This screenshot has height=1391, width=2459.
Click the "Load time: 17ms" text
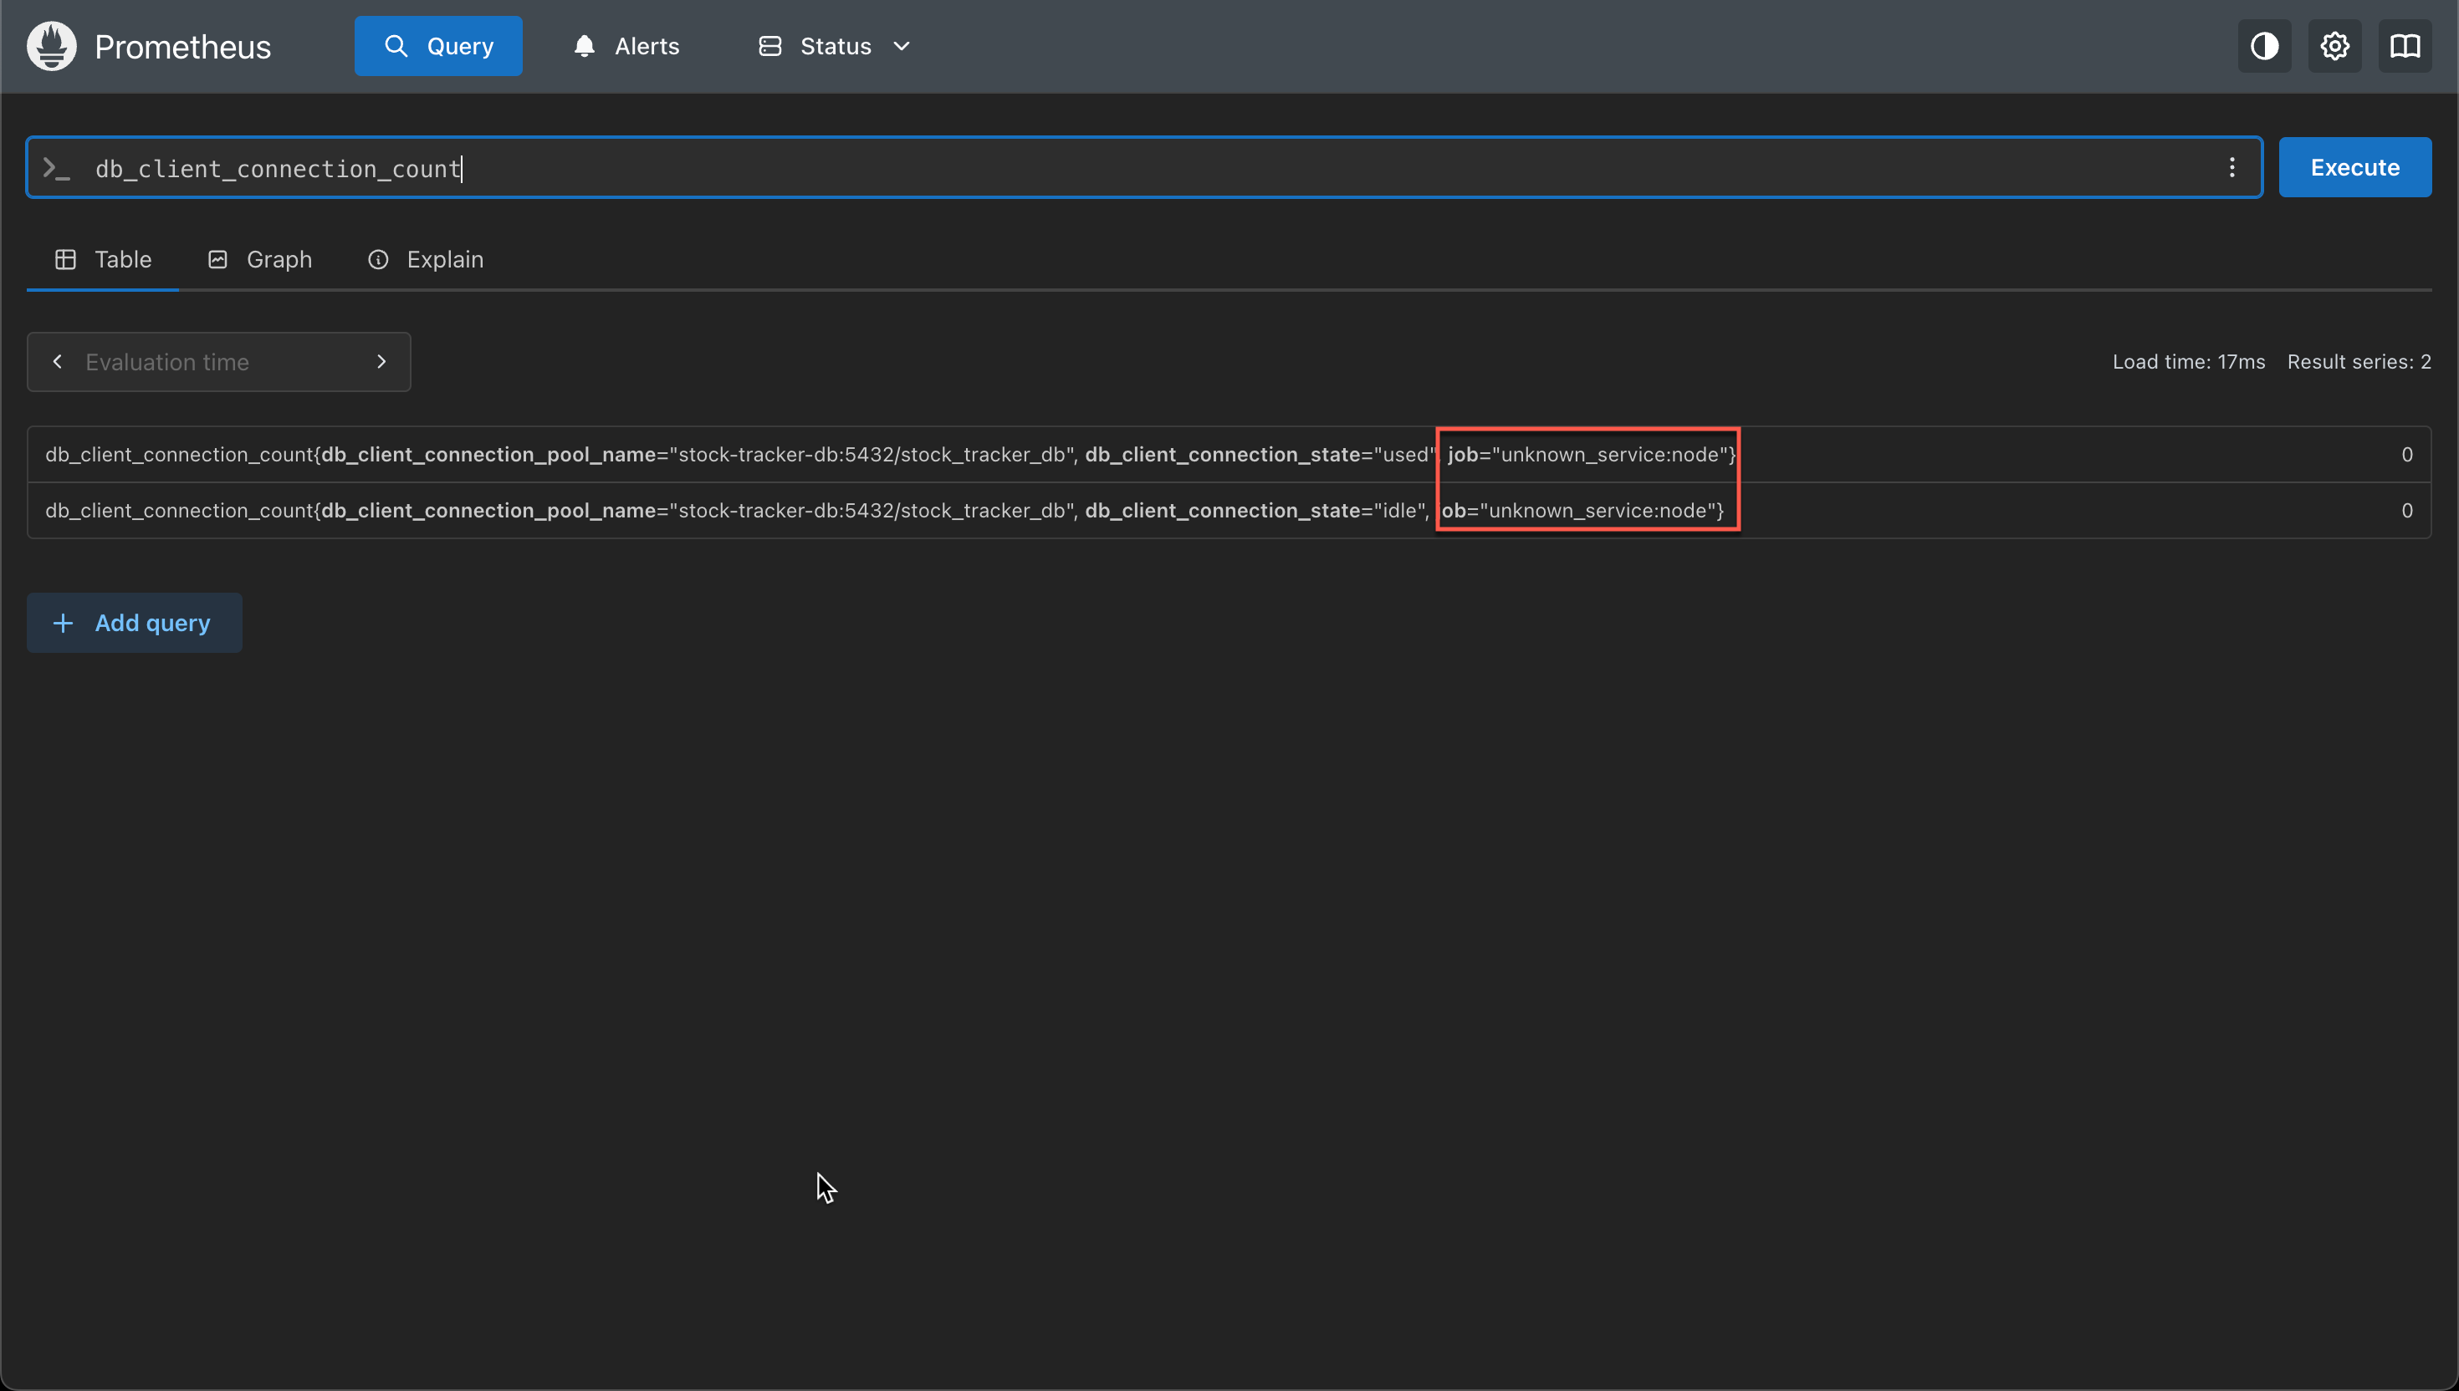pos(2189,362)
